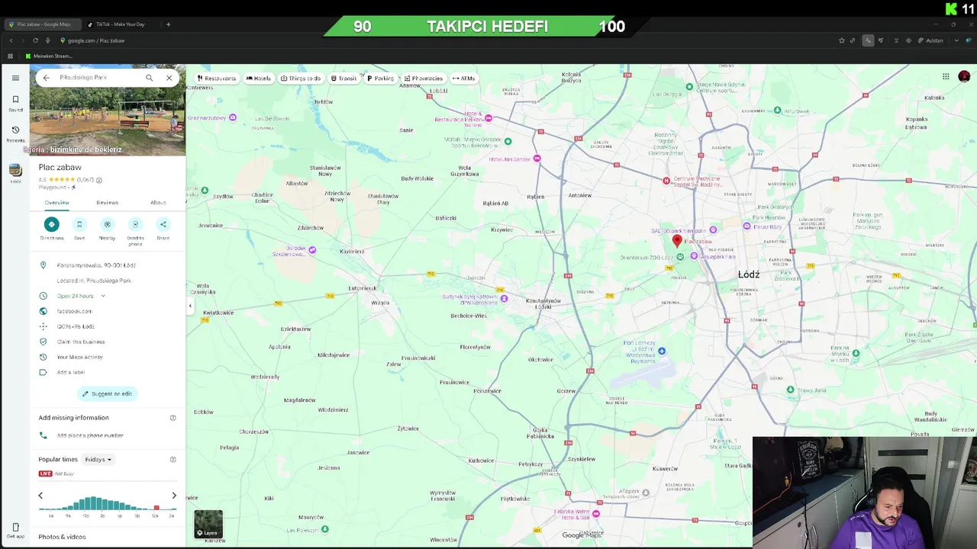The height and width of the screenshot is (549, 977).
Task: Reload the page
Action: (35, 40)
